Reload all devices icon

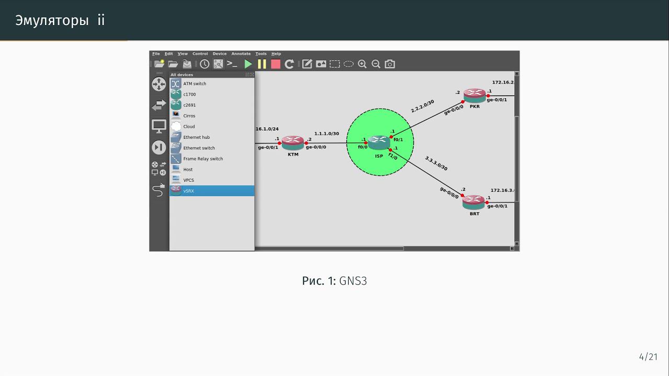point(289,64)
